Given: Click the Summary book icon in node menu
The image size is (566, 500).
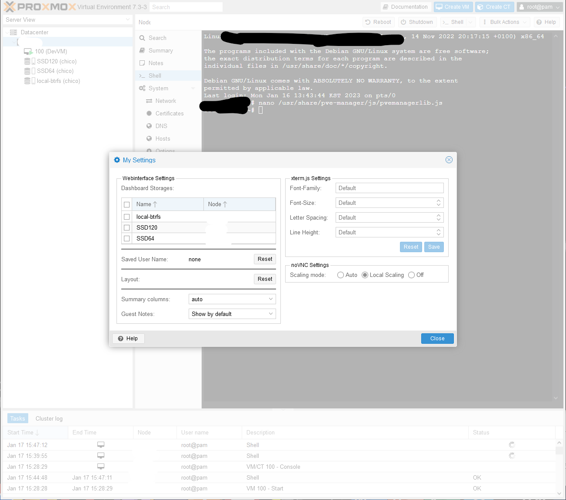Looking at the screenshot, I should coord(142,51).
